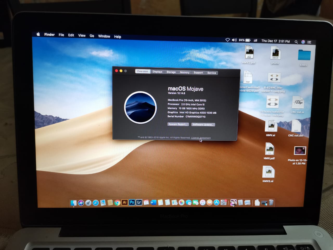Open the Go menu
333x250 pixels.
click(x=92, y=36)
